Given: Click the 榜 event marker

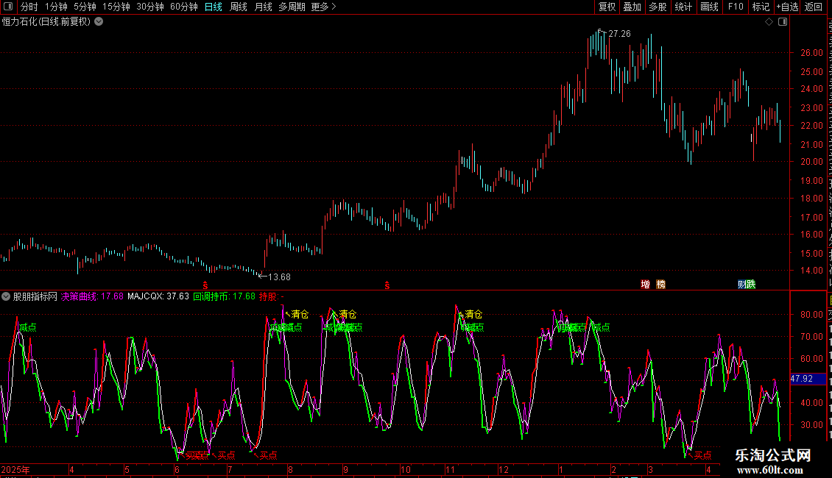Looking at the screenshot, I should click(660, 285).
